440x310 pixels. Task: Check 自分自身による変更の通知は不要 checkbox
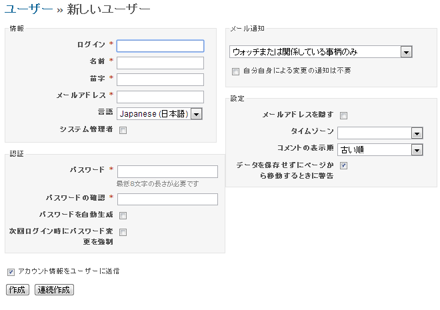click(235, 71)
